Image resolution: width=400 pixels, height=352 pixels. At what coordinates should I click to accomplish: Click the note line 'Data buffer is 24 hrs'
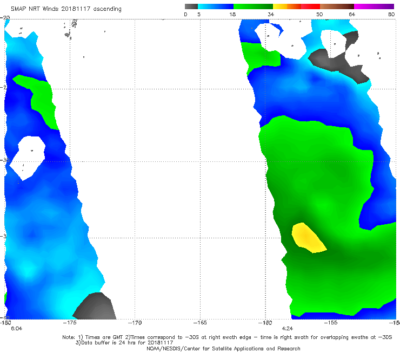click(124, 343)
